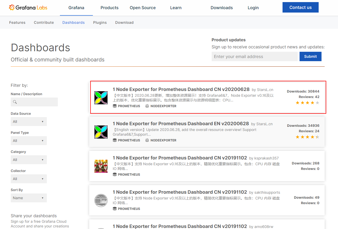Viewport: 338px width, 229px height.
Task: Open the Dashboard EN v20200628 title link
Action: (181, 124)
